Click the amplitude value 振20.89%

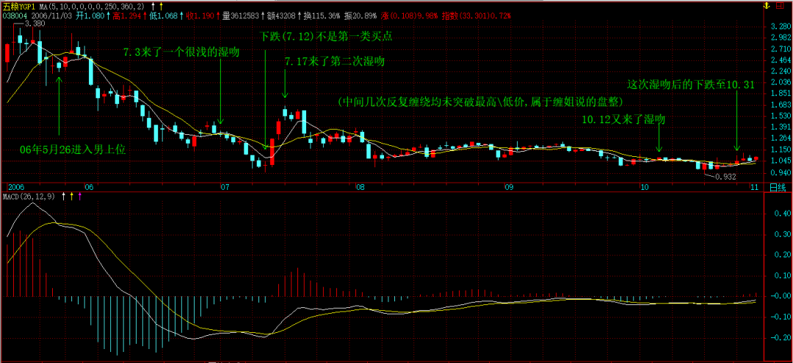point(361,16)
